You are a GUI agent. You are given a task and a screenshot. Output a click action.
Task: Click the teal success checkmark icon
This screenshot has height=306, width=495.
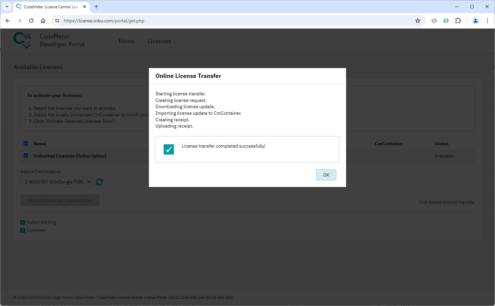[169, 149]
